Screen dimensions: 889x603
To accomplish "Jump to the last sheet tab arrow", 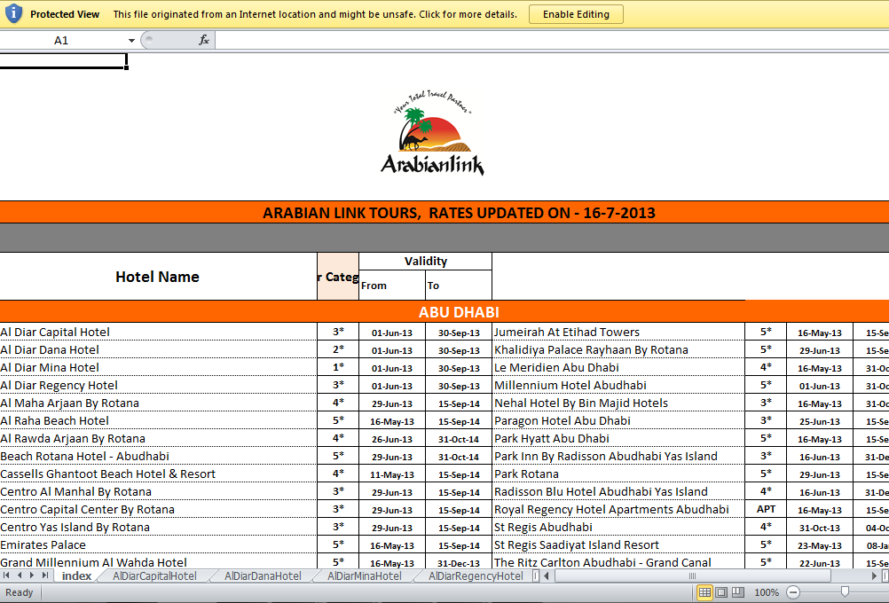I will coord(44,576).
